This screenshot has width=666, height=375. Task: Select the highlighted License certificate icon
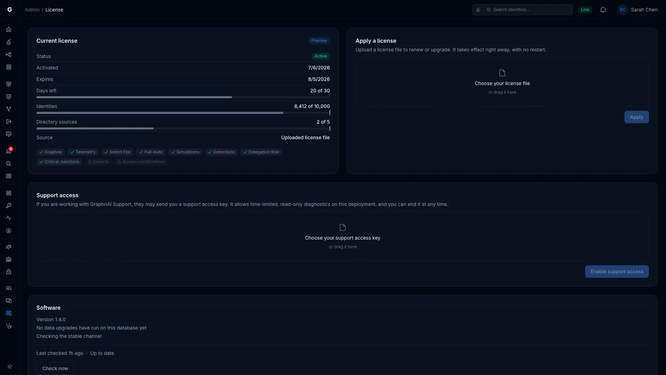pos(9,313)
